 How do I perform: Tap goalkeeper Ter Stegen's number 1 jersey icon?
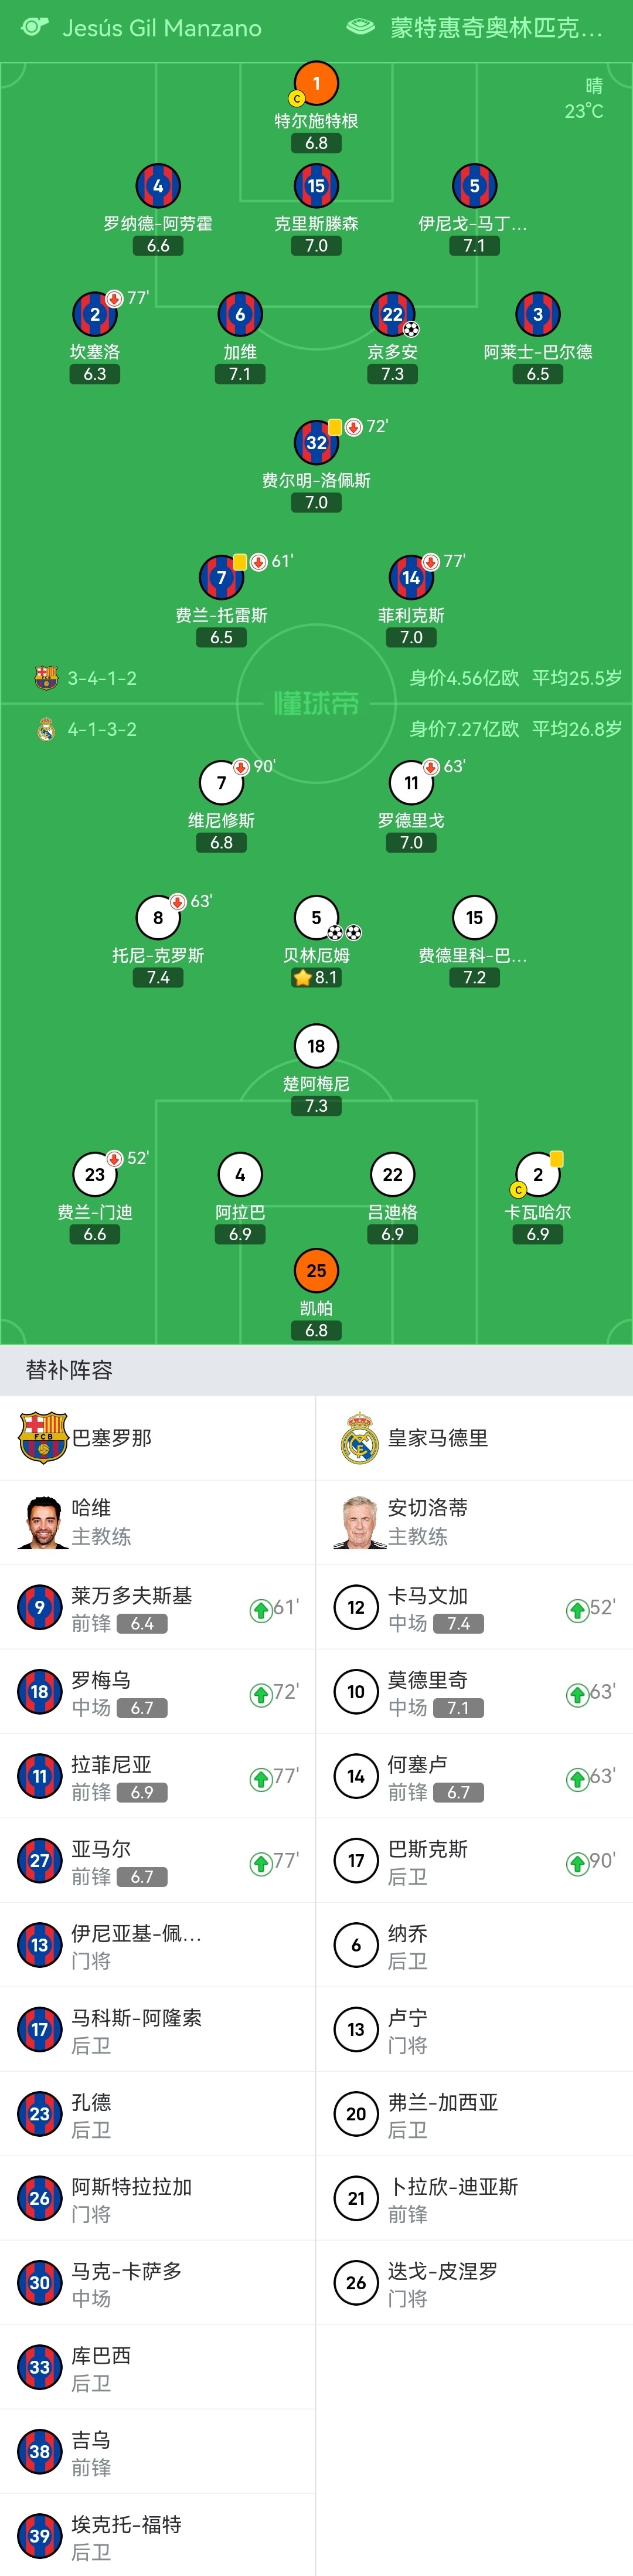point(316,84)
